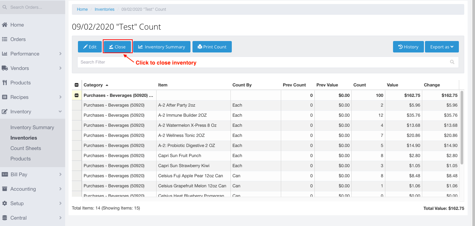
Task: Click the Setup gear icon
Action: click(5, 203)
